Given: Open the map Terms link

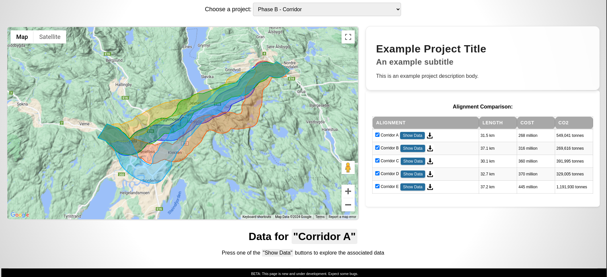Looking at the screenshot, I should [320, 217].
